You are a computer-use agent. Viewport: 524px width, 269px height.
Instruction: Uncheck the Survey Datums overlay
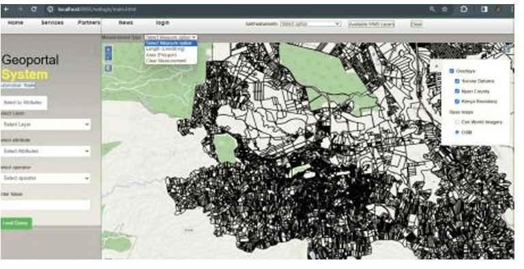pyautogui.click(x=457, y=81)
